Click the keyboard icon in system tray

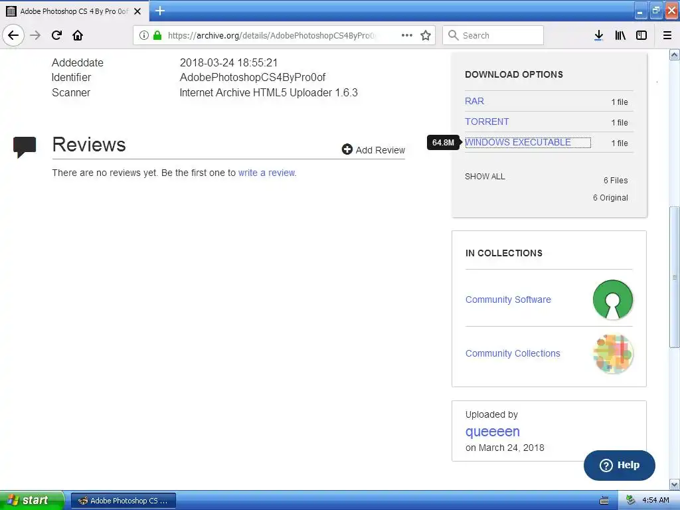point(604,501)
